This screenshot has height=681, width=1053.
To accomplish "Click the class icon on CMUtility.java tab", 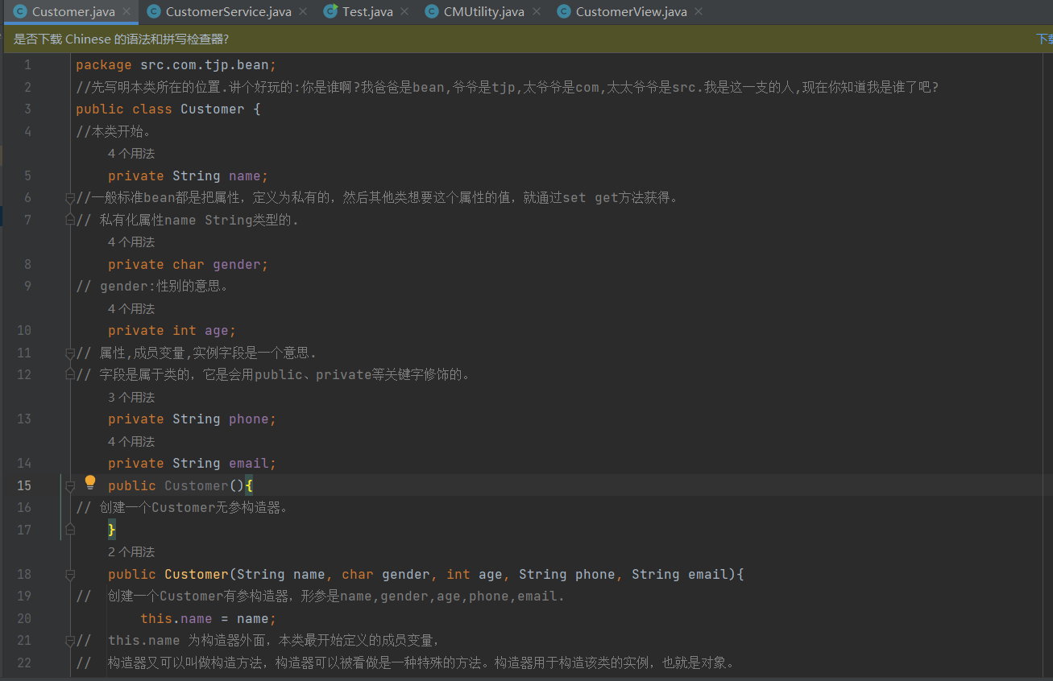I will click(x=432, y=11).
